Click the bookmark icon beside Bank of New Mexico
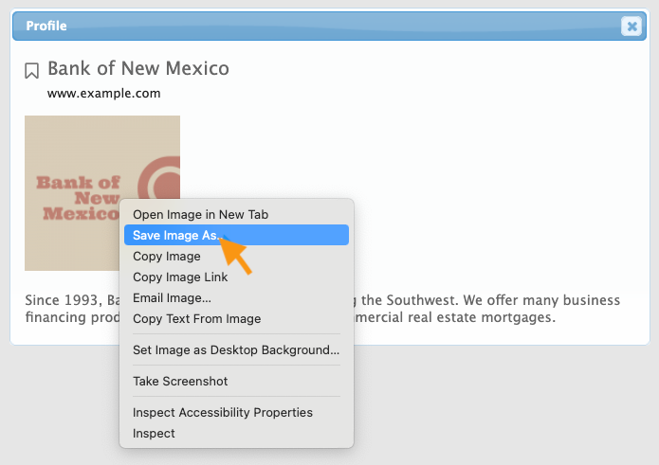This screenshot has width=659, height=465. point(31,70)
